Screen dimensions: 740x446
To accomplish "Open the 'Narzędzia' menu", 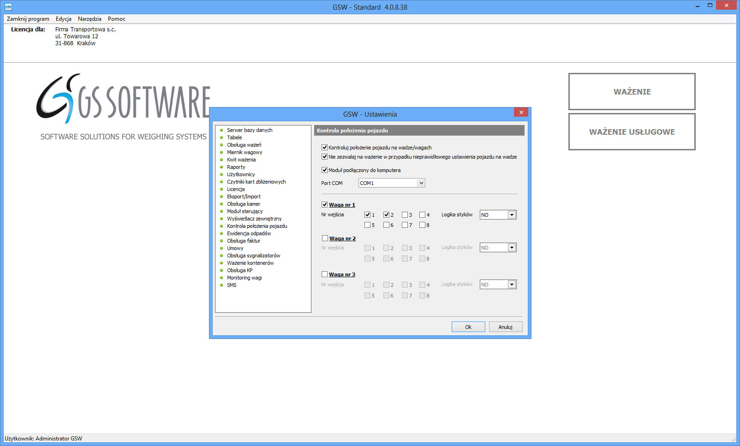I will tap(90, 19).
